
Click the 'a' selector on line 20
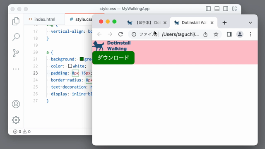point(48,53)
